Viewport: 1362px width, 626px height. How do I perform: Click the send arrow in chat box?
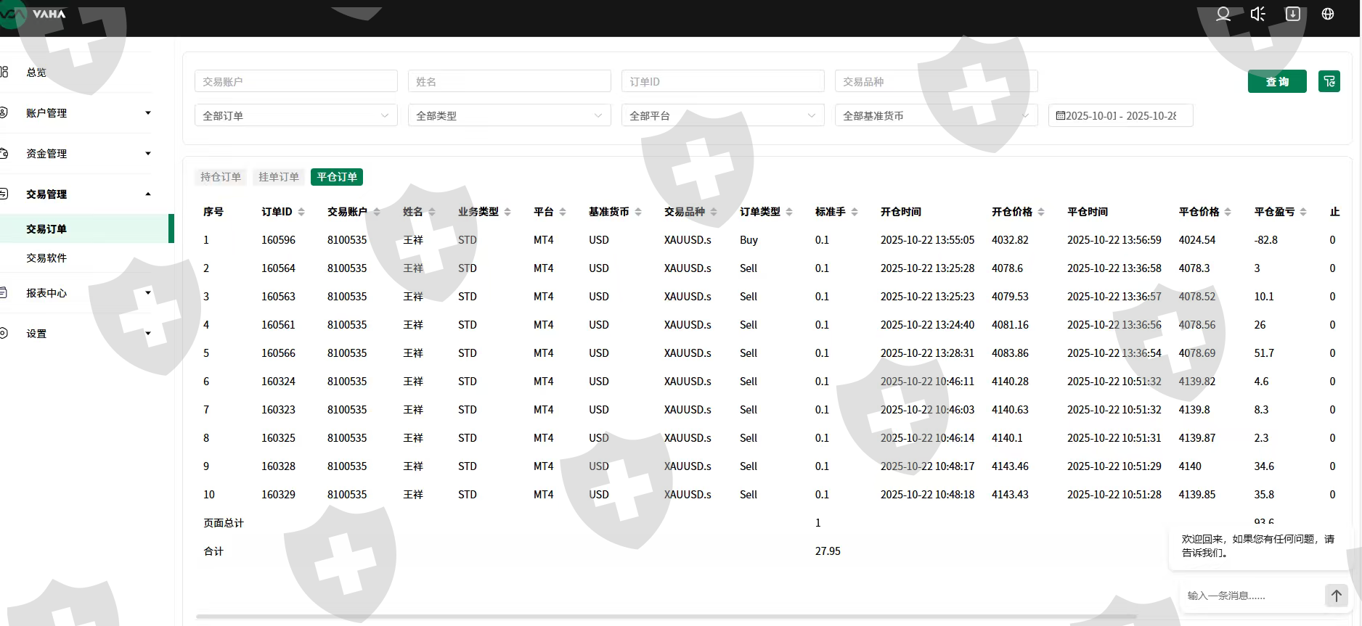coord(1336,596)
